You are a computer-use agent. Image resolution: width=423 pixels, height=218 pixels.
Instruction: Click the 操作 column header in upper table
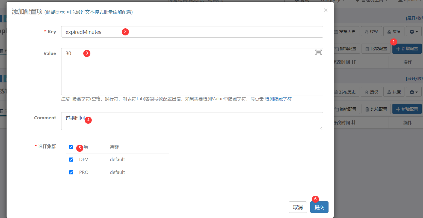tap(407, 62)
